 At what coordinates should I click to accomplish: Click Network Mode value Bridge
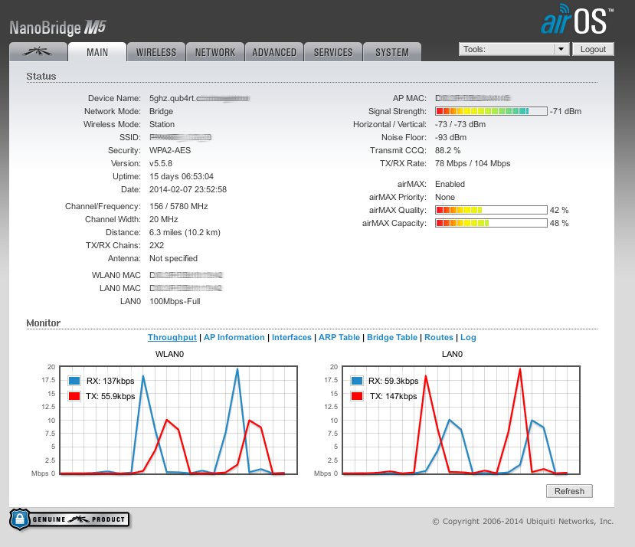pyautogui.click(x=161, y=111)
